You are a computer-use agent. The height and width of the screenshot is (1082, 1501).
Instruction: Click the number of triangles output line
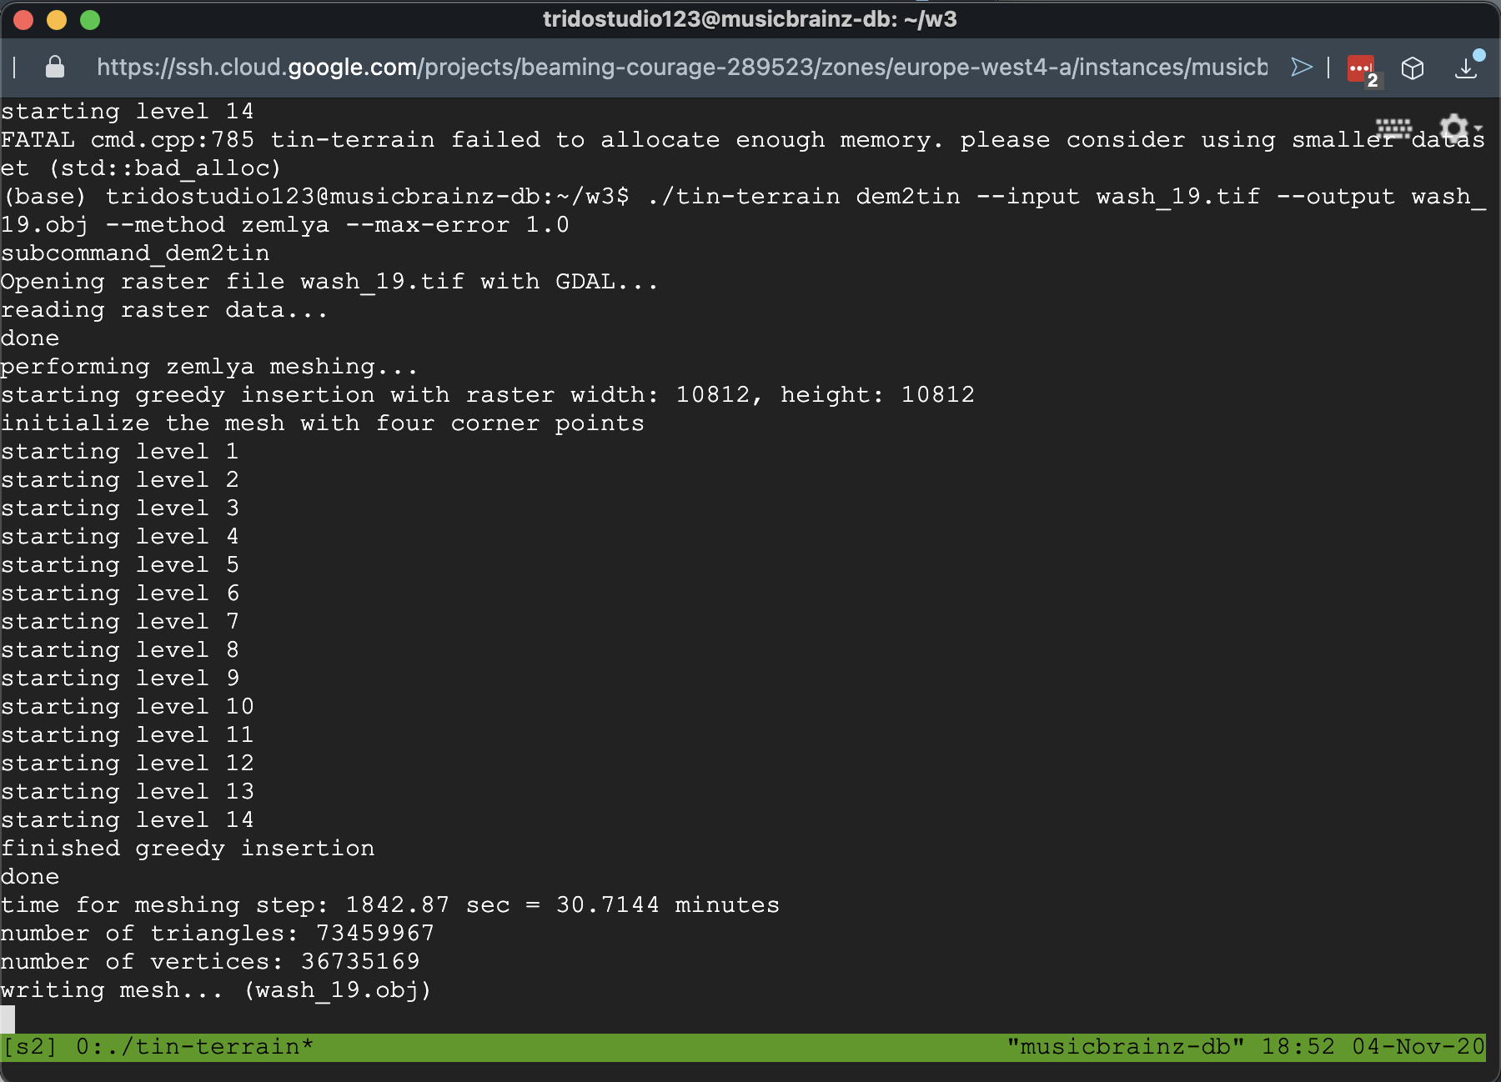[217, 934]
